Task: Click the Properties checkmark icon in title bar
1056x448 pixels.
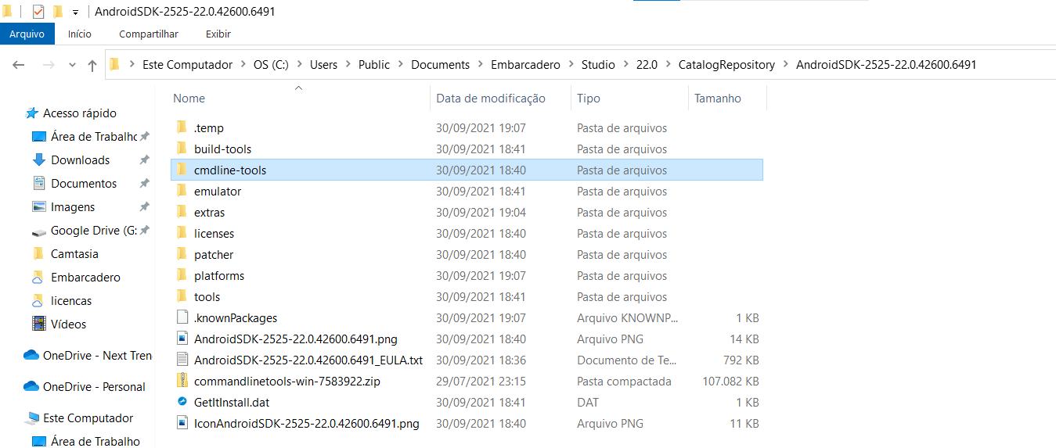Action: pyautogui.click(x=38, y=12)
